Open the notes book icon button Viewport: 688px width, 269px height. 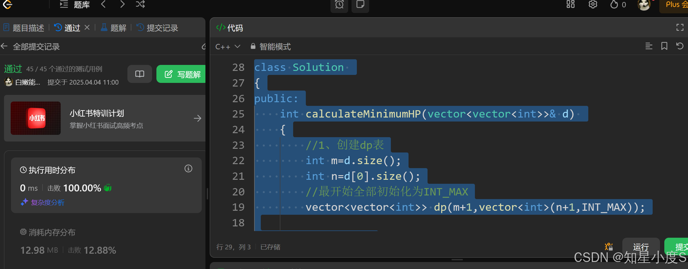[x=140, y=74]
